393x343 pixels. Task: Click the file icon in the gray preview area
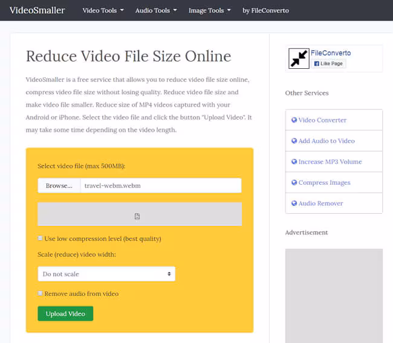[x=137, y=216]
